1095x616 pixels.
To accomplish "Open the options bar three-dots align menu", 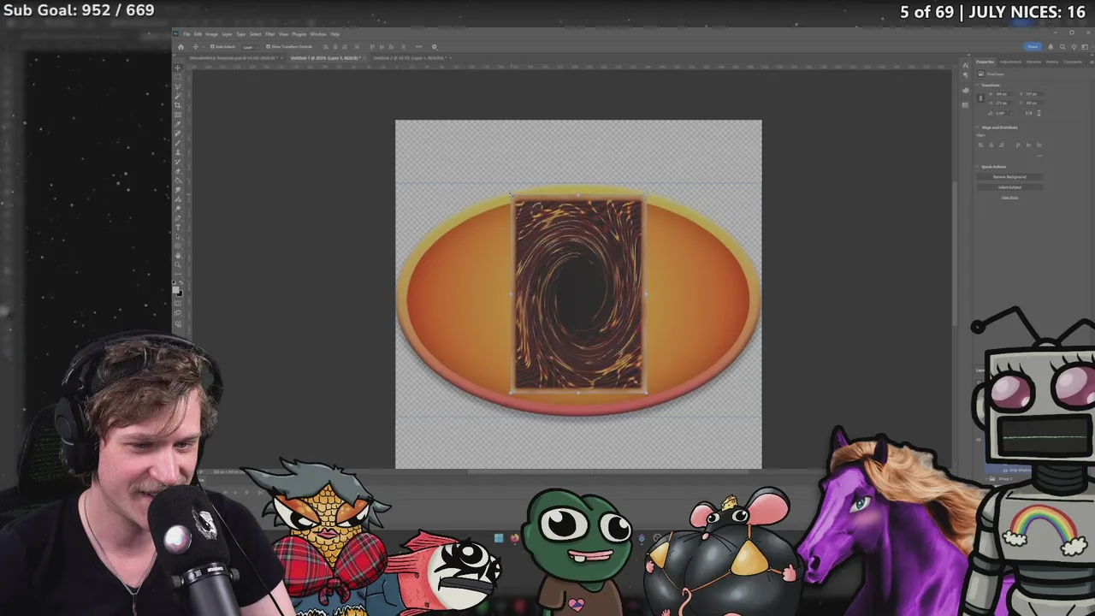I will click(x=418, y=46).
